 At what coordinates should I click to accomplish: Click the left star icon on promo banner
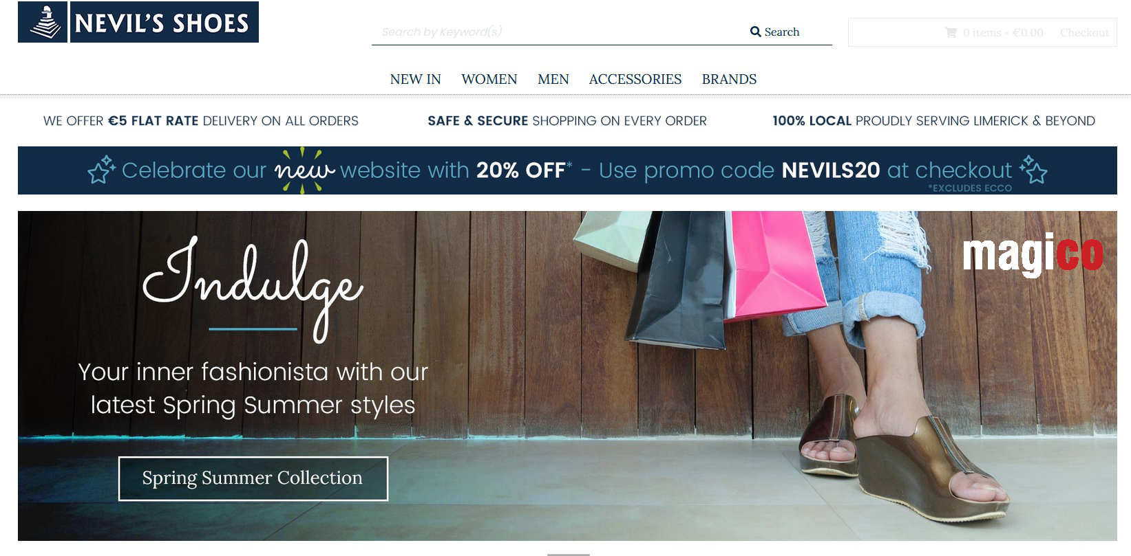click(x=102, y=170)
